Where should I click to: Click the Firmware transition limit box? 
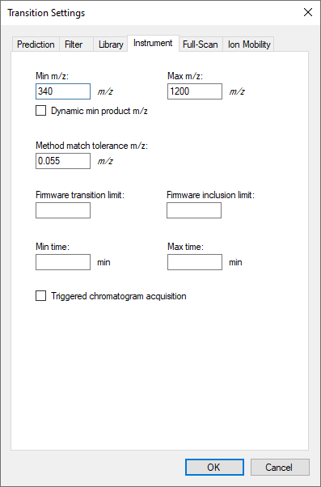coord(63,210)
